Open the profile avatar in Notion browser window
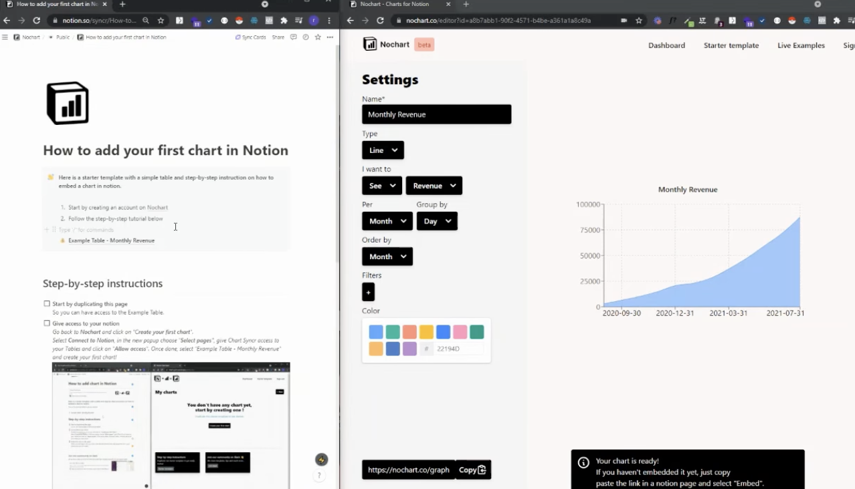The width and height of the screenshot is (855, 489). click(314, 21)
